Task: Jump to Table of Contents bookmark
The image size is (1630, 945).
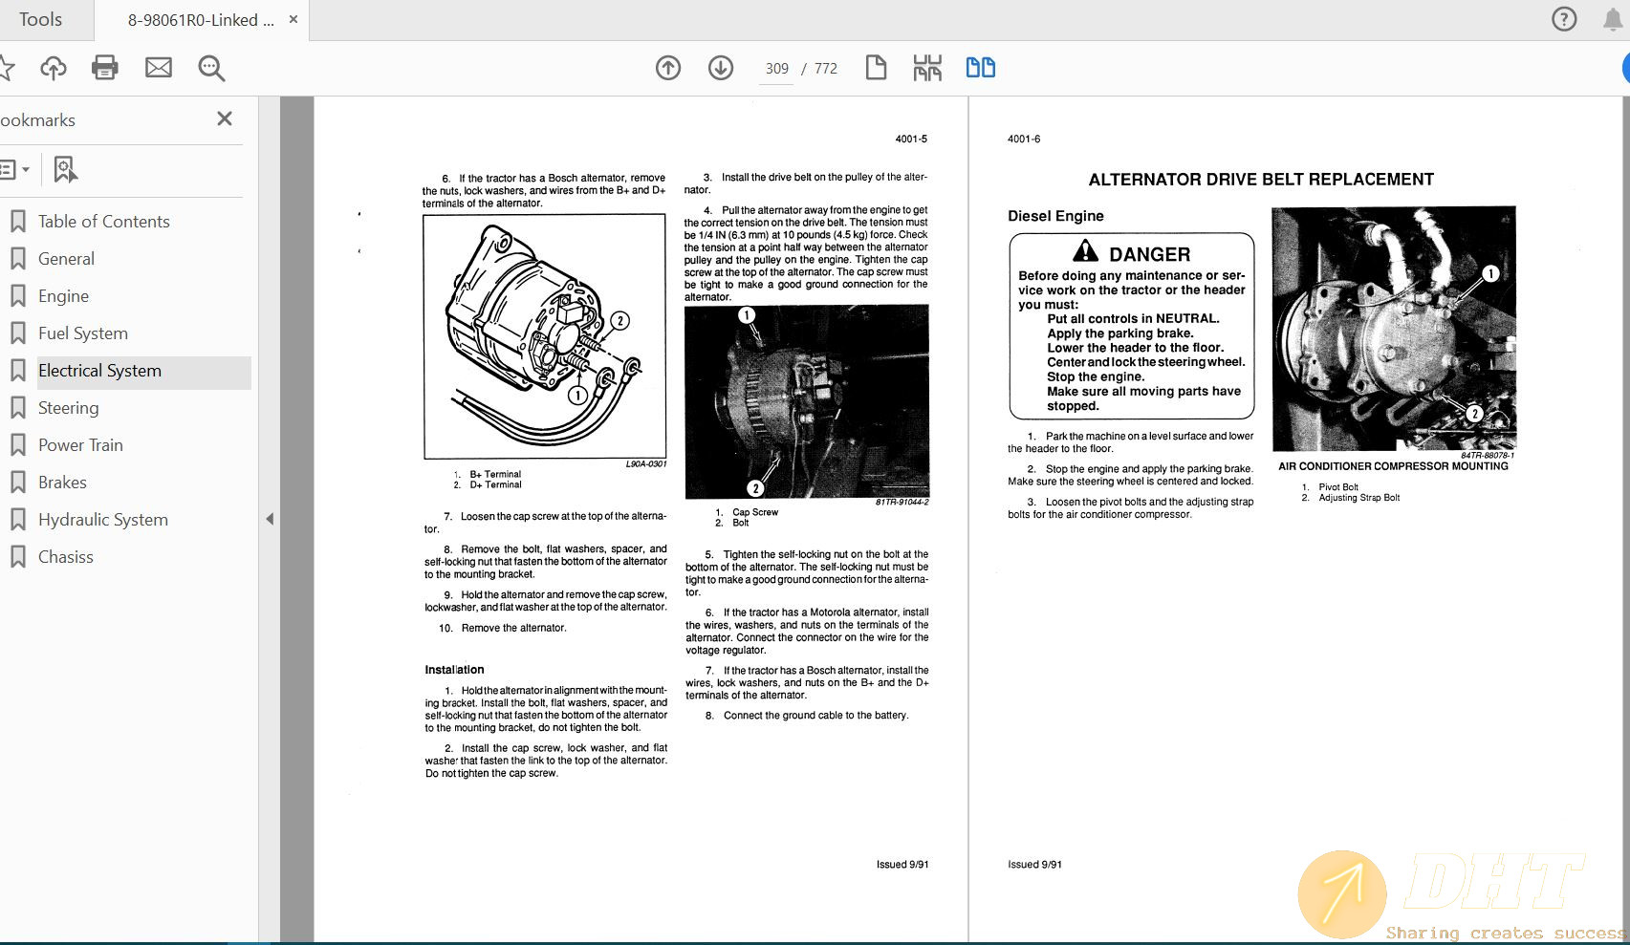Action: pos(103,222)
